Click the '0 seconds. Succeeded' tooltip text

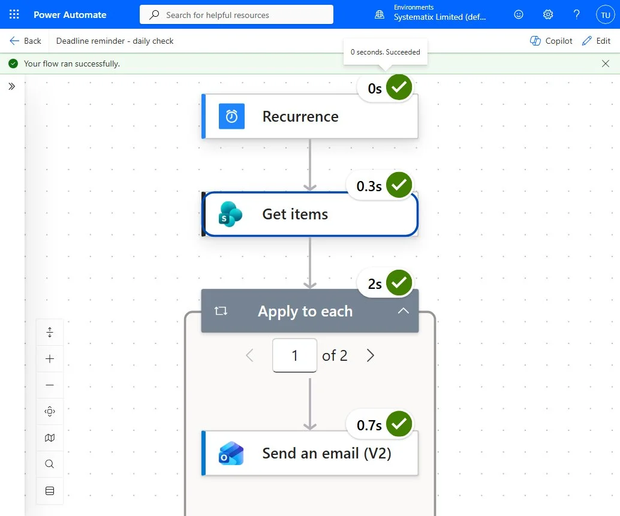click(385, 52)
